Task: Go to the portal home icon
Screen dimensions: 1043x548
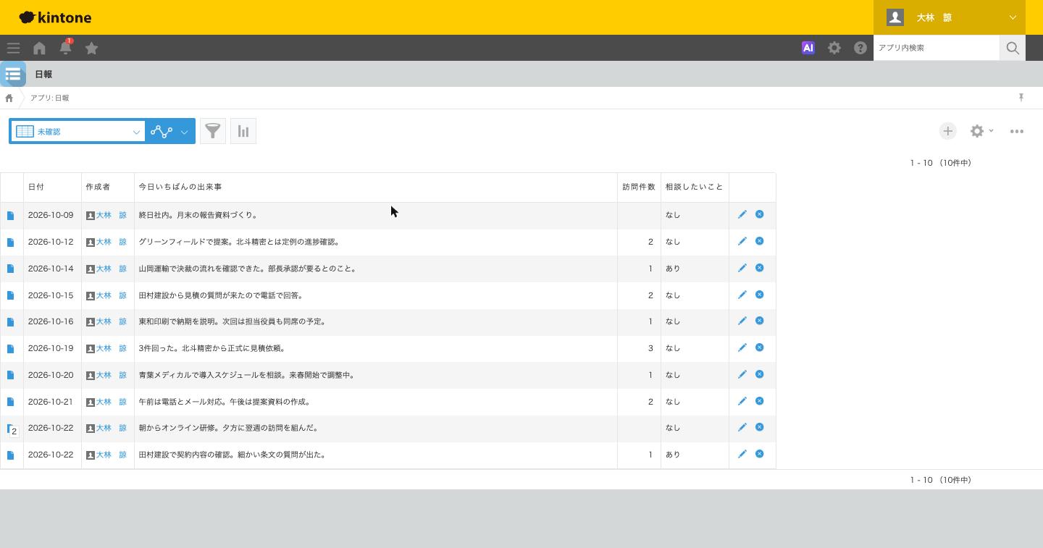Action: (x=39, y=49)
